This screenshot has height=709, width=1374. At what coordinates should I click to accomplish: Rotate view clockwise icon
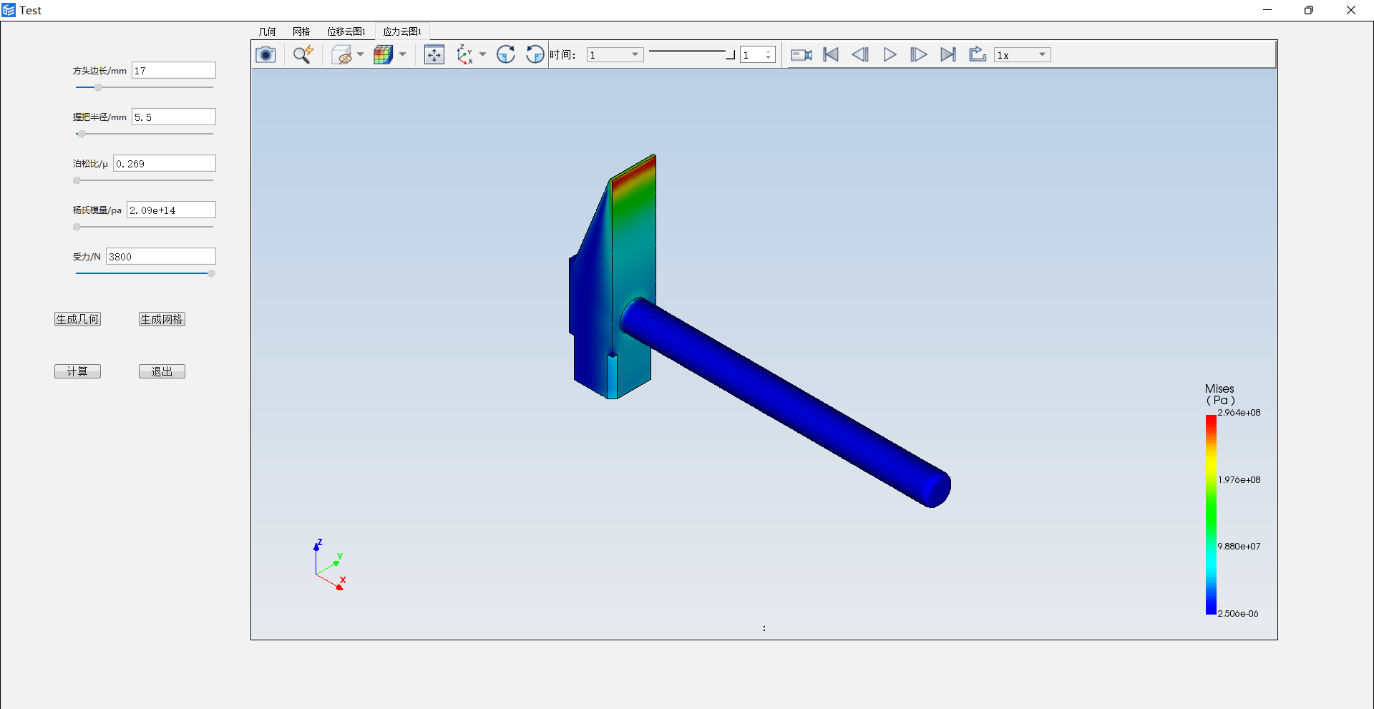506,54
